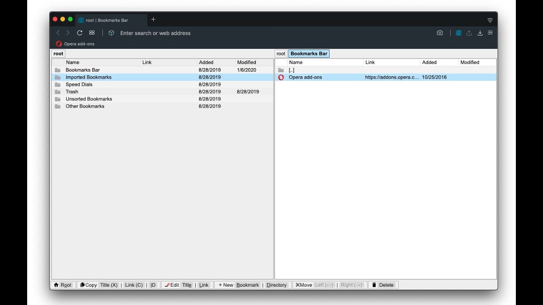
Task: Reload the page with the refresh icon
Action: pos(79,33)
